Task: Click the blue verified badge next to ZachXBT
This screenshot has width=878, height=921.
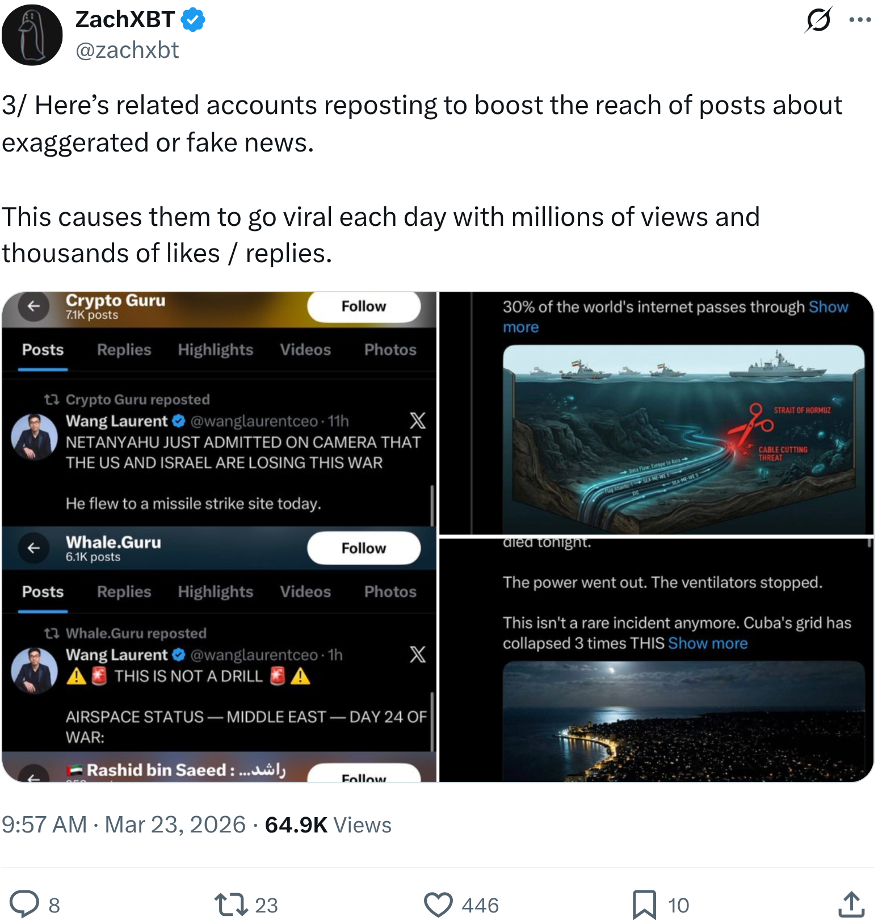Action: click(193, 20)
